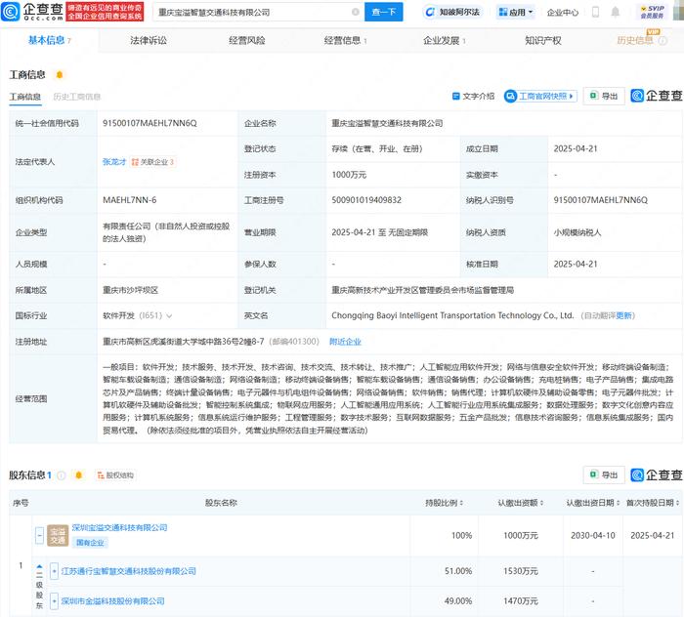Open the 知彼阿尔法 assistant
The height and width of the screenshot is (617, 684).
click(452, 12)
